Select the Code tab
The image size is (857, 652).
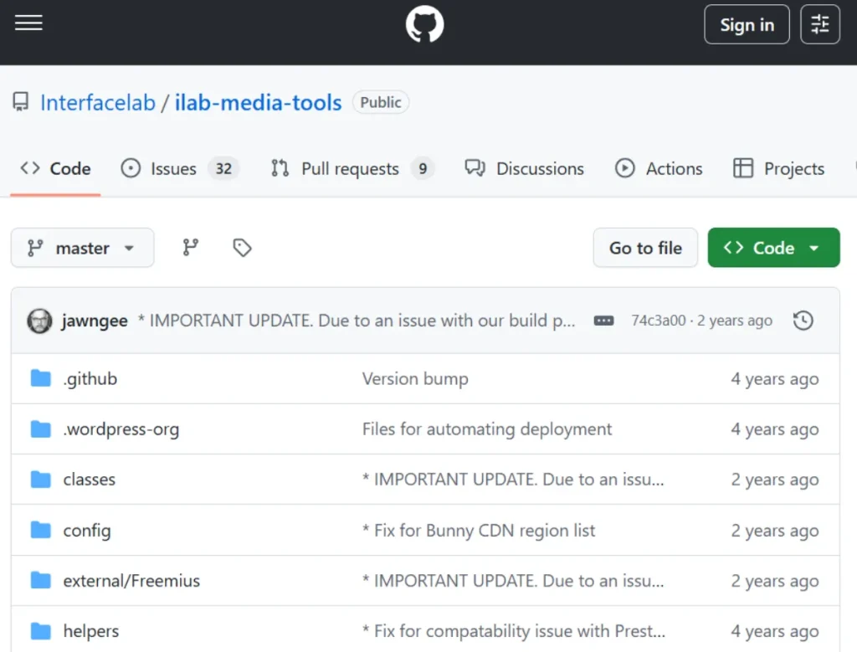55,168
